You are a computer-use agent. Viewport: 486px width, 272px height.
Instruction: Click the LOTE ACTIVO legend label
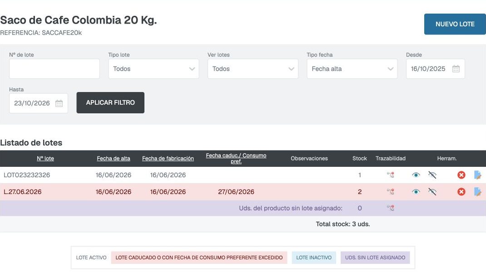click(x=91, y=257)
